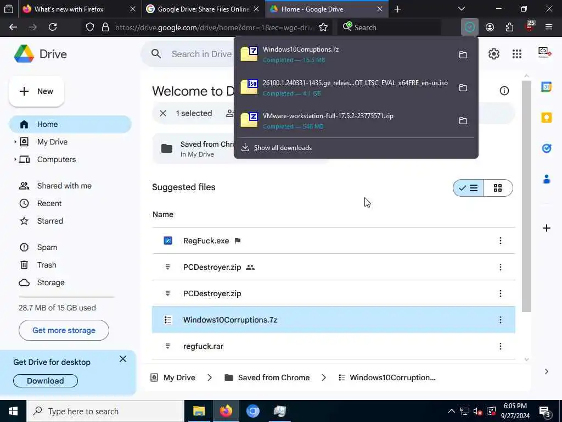562x422 pixels.
Task: Click the site security padlock icon
Action: coord(105,27)
